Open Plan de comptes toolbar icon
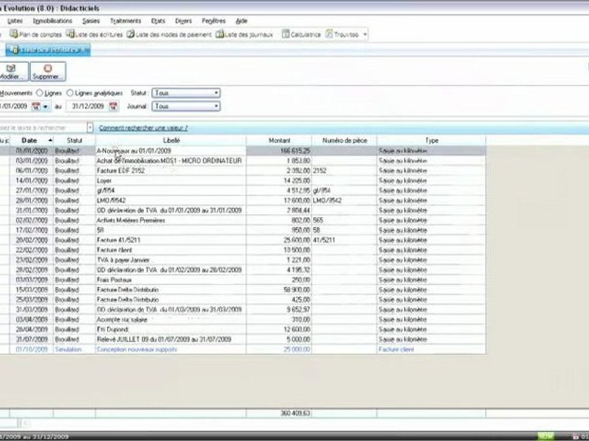Viewport: 589px width, 441px height. 13,34
